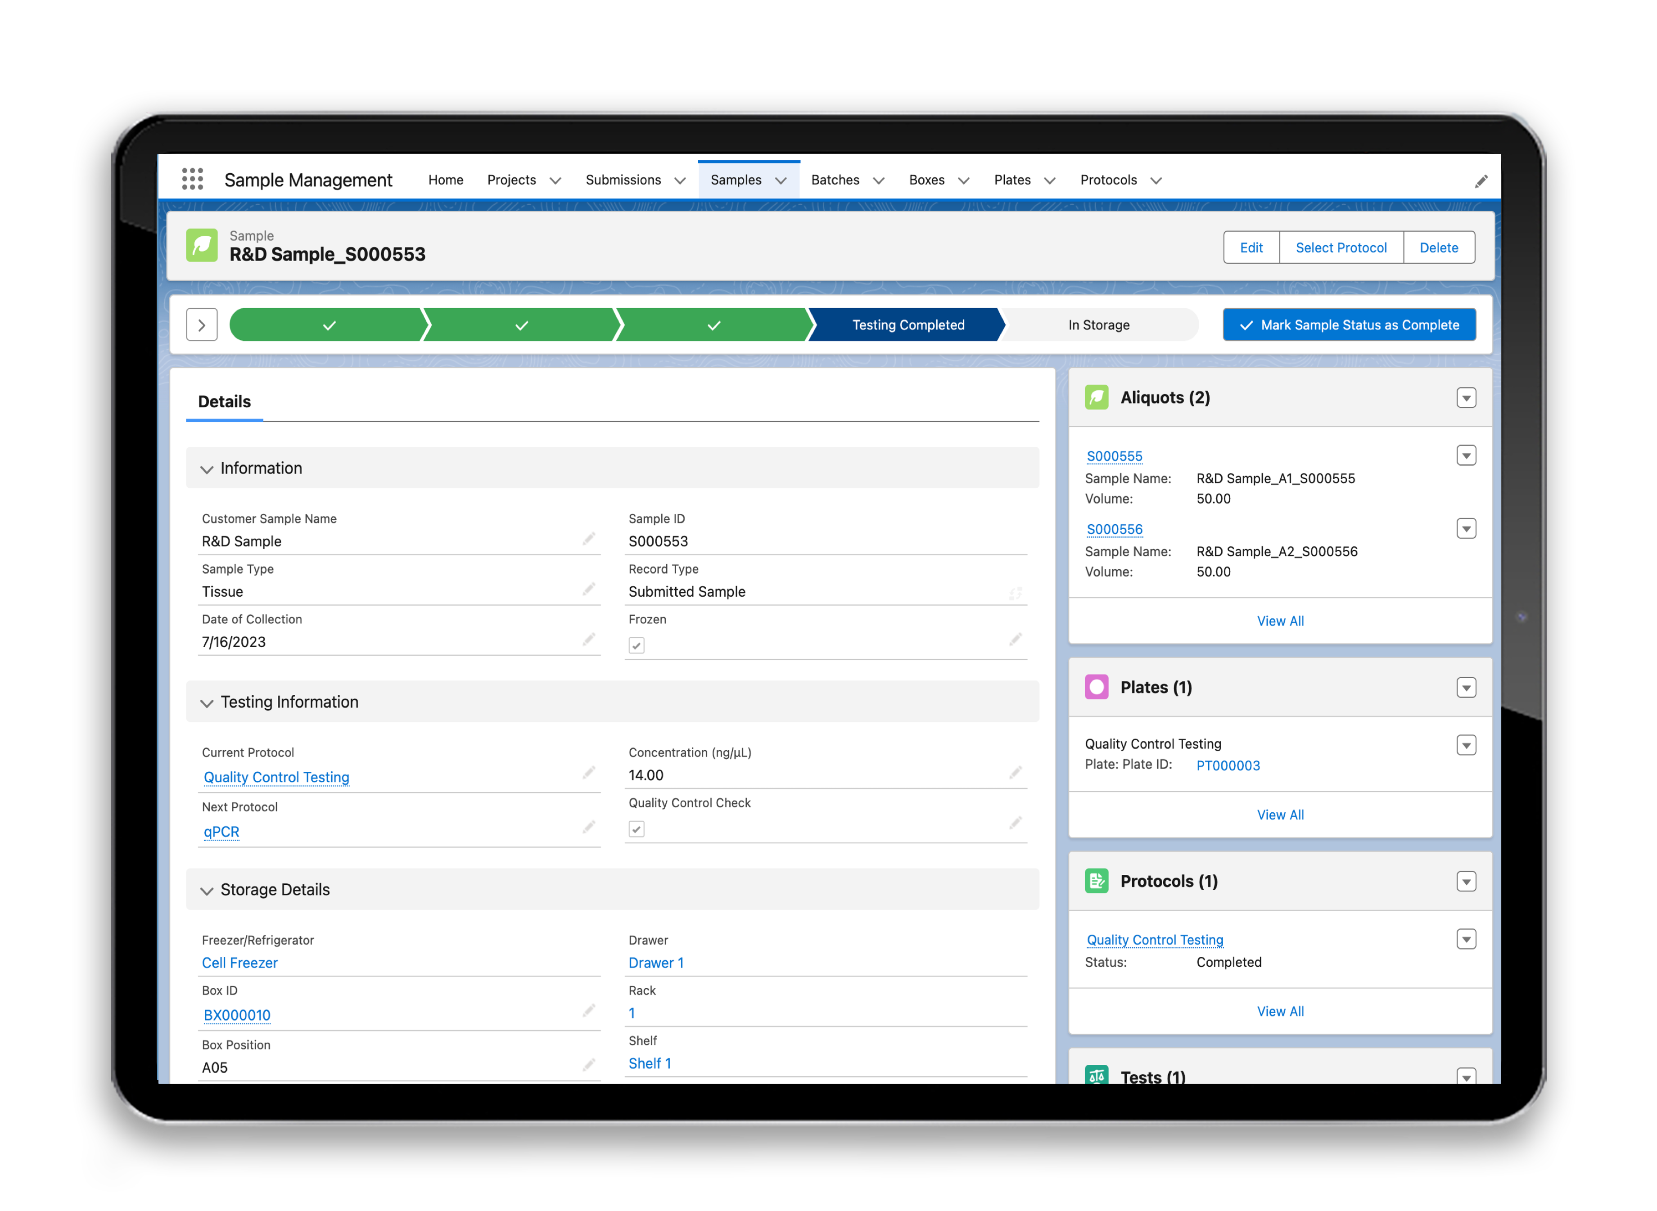Open aliquot S000555 link
Viewport: 1657px width, 1211px height.
1114,456
